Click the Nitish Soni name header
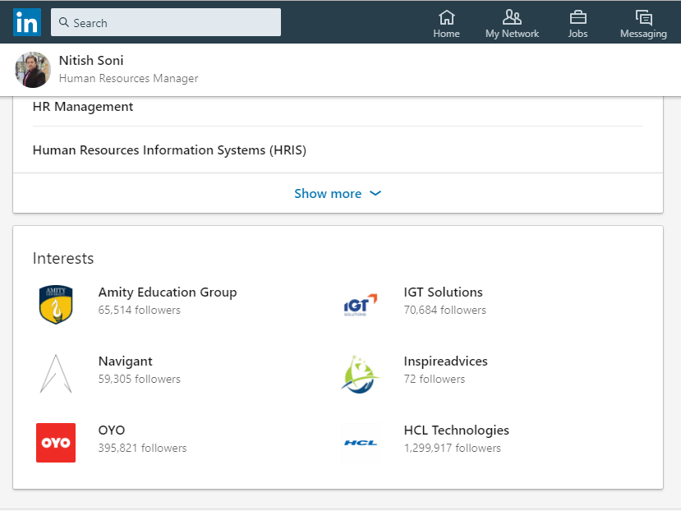Viewport: 681px width, 511px height. [91, 61]
